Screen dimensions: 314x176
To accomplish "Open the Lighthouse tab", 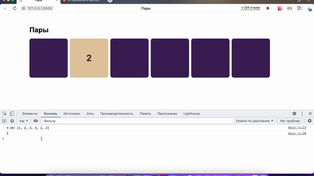I will click(191, 113).
